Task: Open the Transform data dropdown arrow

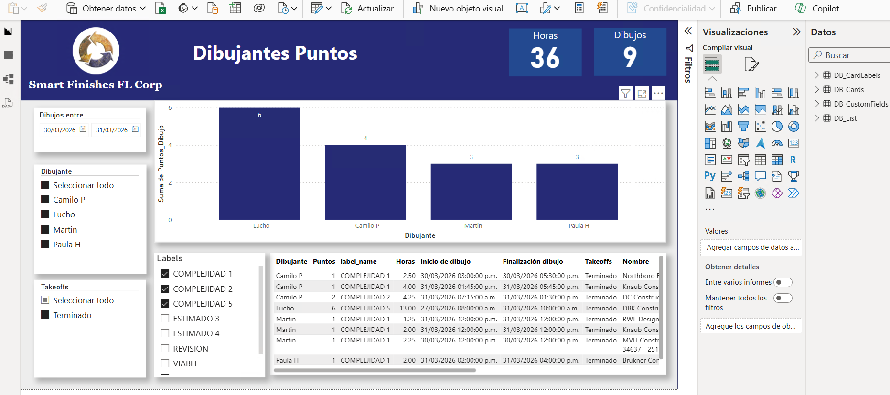Action: [329, 8]
